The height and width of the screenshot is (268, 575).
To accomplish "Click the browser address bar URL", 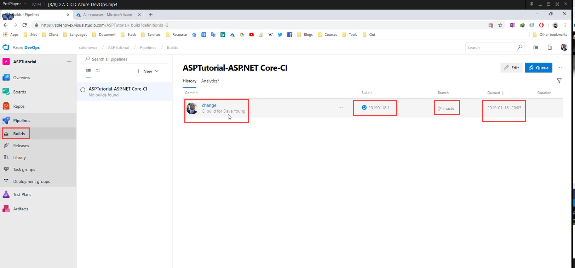I will pyautogui.click(x=105, y=25).
